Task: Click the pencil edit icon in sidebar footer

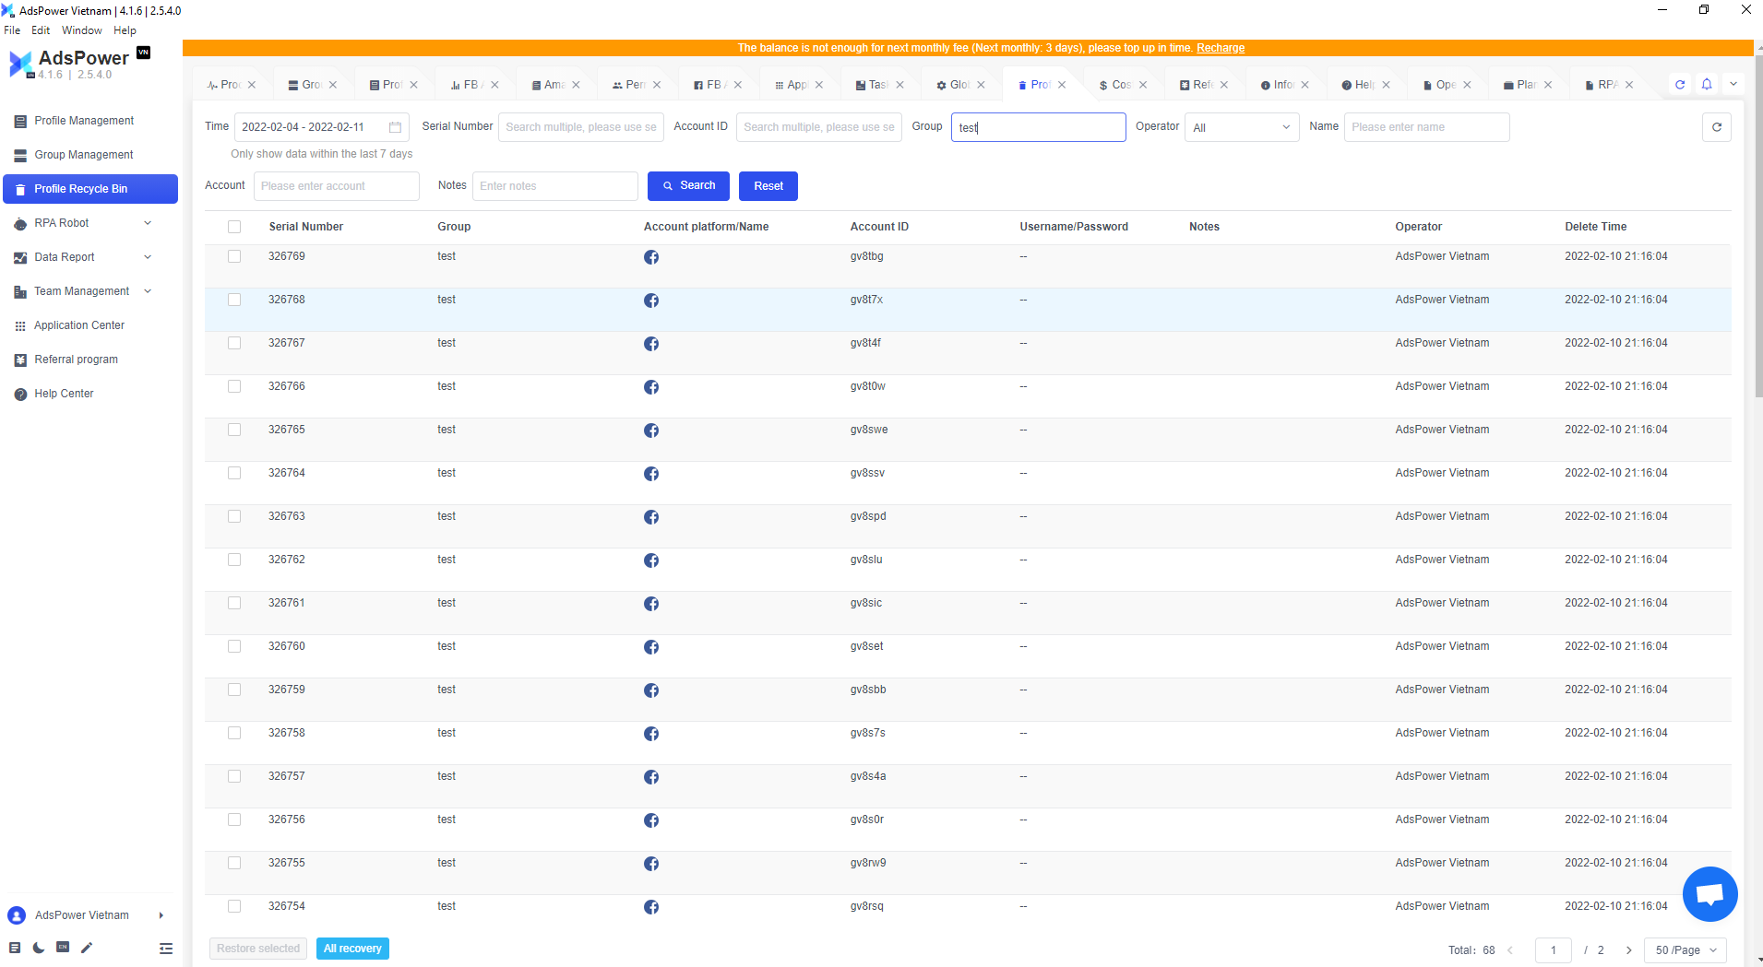Action: (87, 948)
